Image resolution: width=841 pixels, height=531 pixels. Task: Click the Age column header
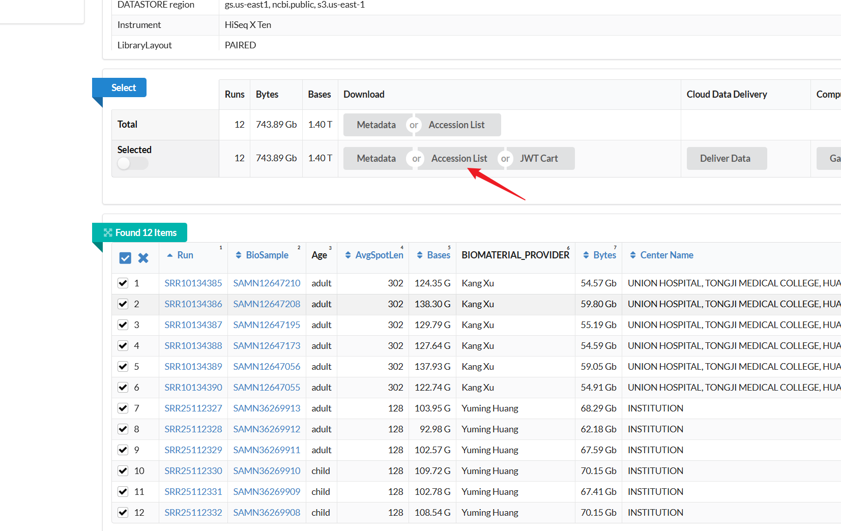320,255
